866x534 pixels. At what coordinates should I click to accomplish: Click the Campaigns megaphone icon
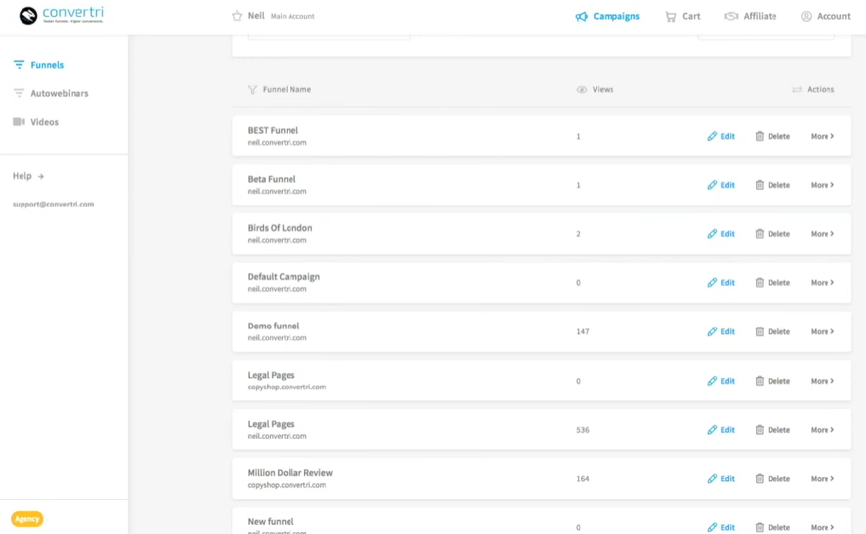582,16
